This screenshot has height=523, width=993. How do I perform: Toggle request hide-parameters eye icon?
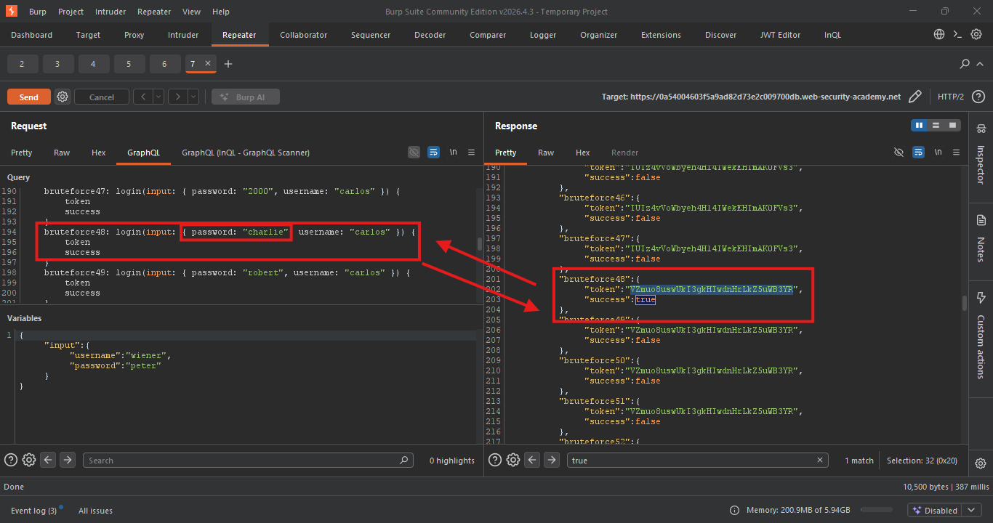[x=414, y=153]
